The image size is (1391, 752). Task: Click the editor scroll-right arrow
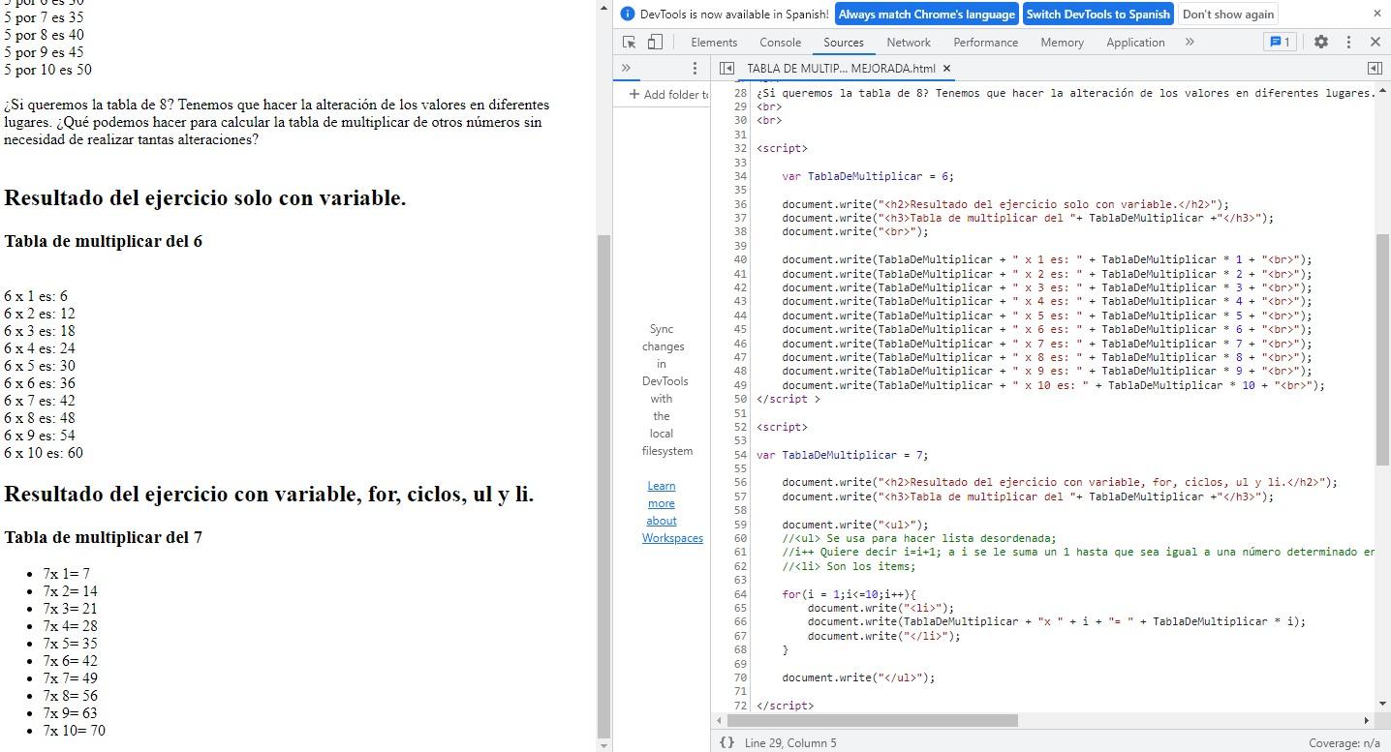pos(1367,720)
